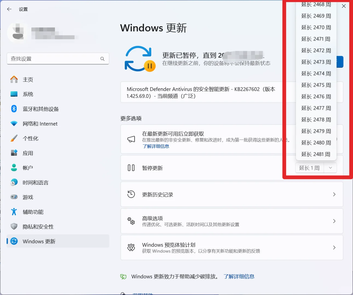
Task: Click the 暂停更新 pause icon
Action: tap(131, 168)
